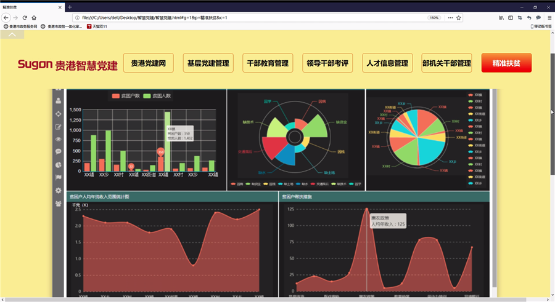This screenshot has height=302, width=555.
Task: Open the settings gear icon in sidebar
Action: pos(59,191)
